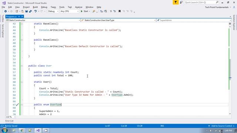237x133 pixels.
Task: Open the Edit menu
Action: pos(10,7)
